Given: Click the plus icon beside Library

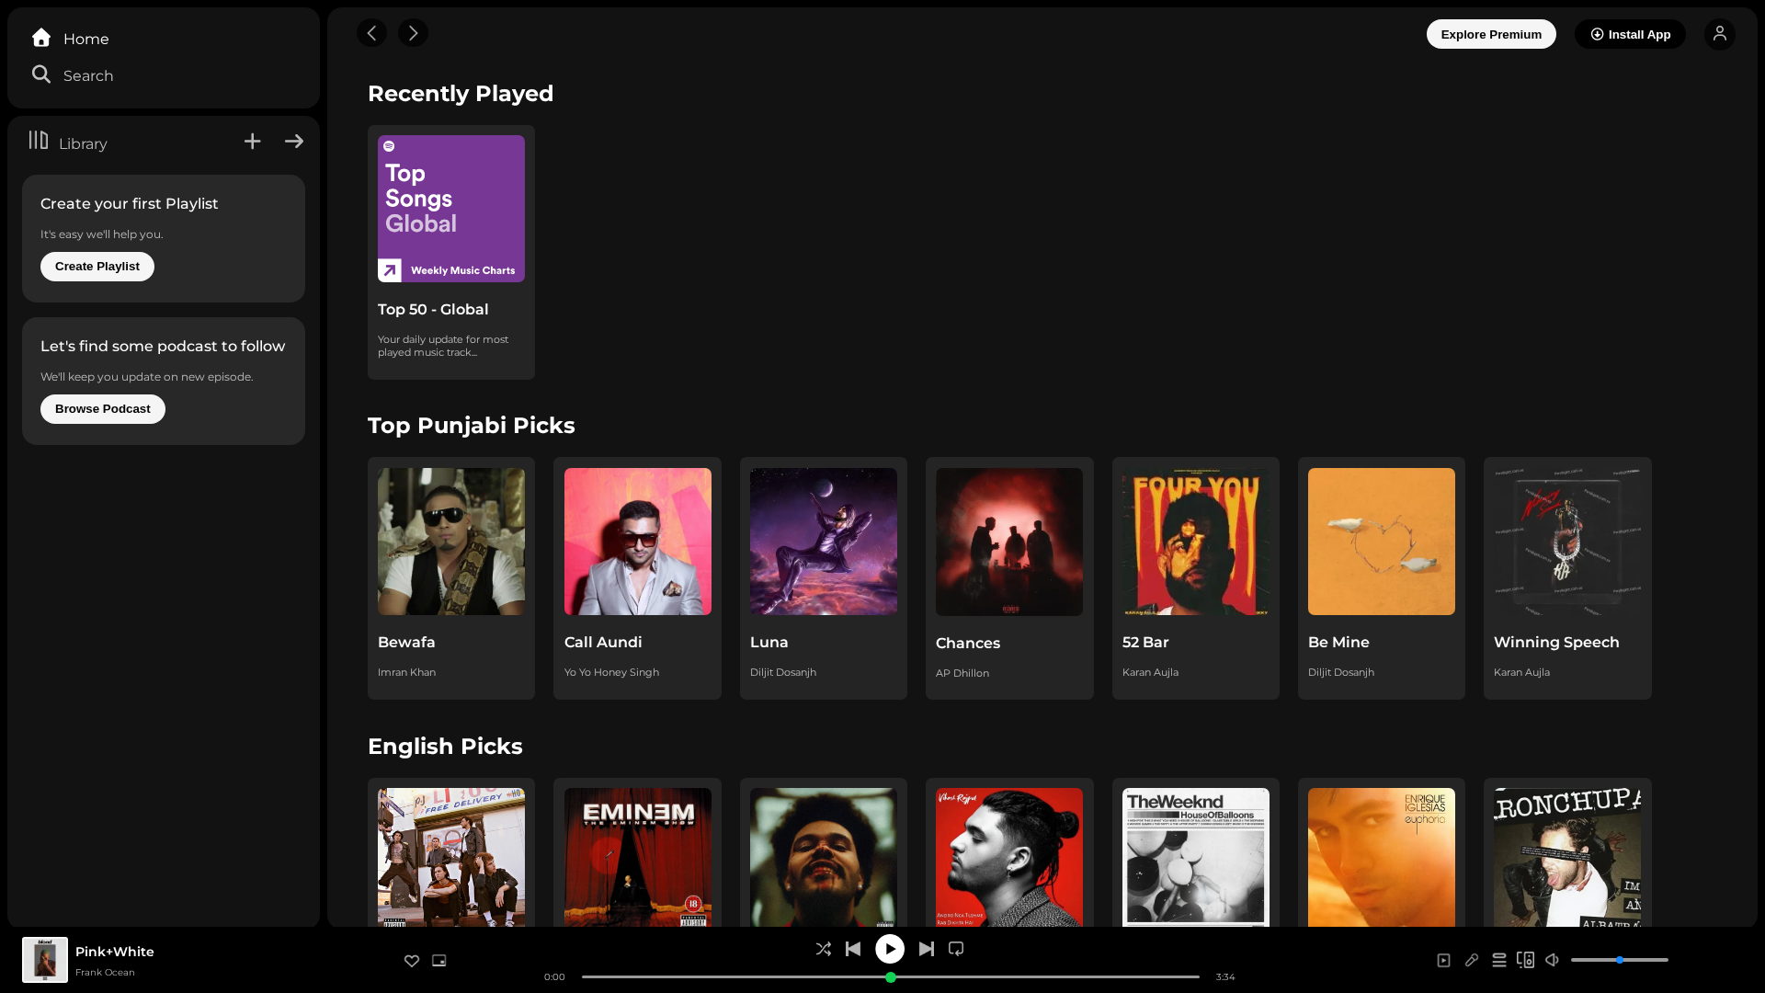Looking at the screenshot, I should click(253, 142).
